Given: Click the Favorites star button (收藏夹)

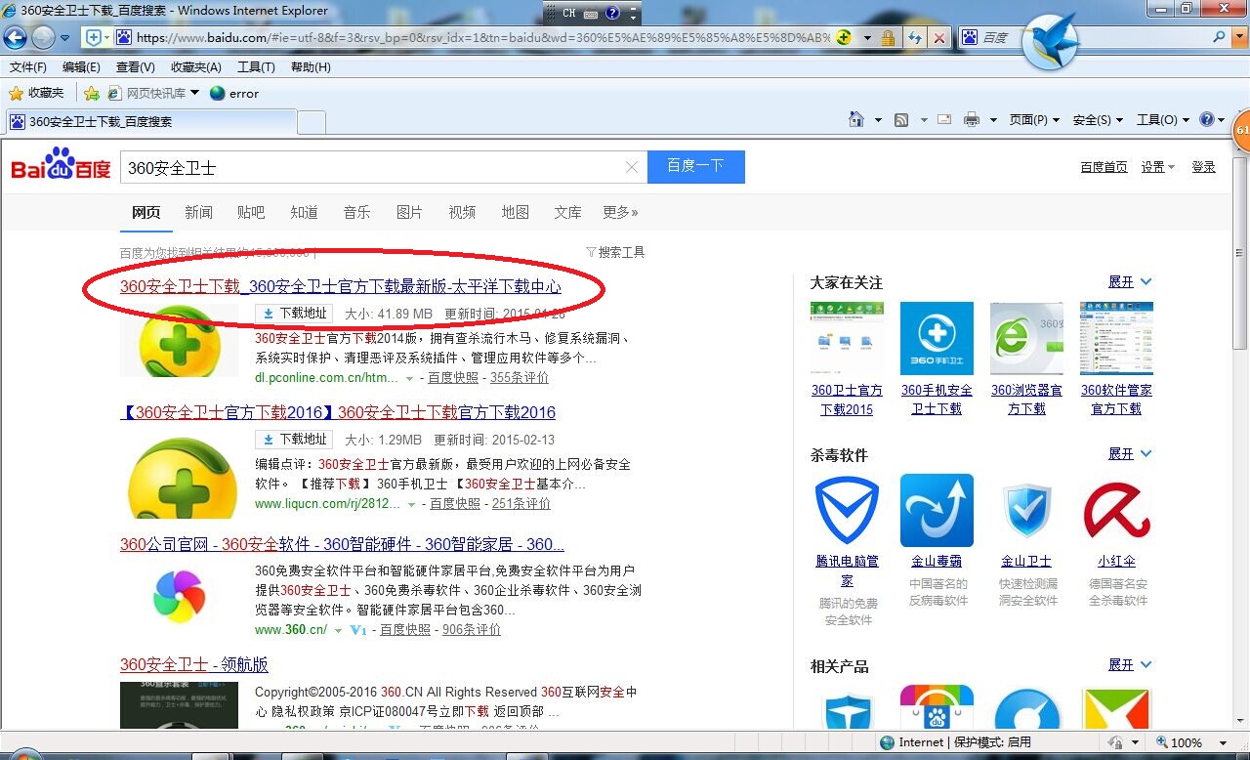Looking at the screenshot, I should pos(36,93).
